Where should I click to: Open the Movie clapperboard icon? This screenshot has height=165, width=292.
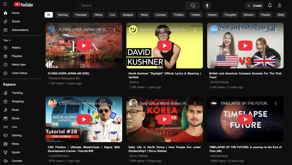pos(5,118)
